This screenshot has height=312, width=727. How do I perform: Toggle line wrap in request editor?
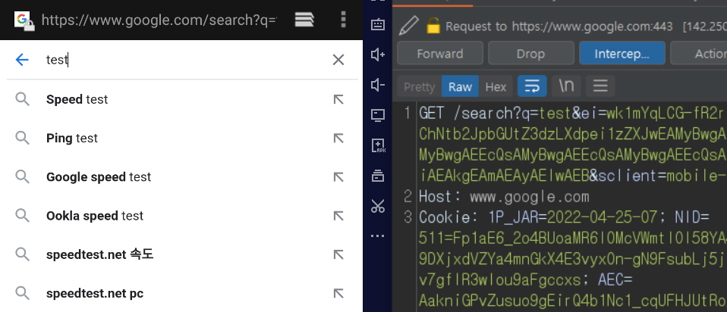pyautogui.click(x=532, y=86)
